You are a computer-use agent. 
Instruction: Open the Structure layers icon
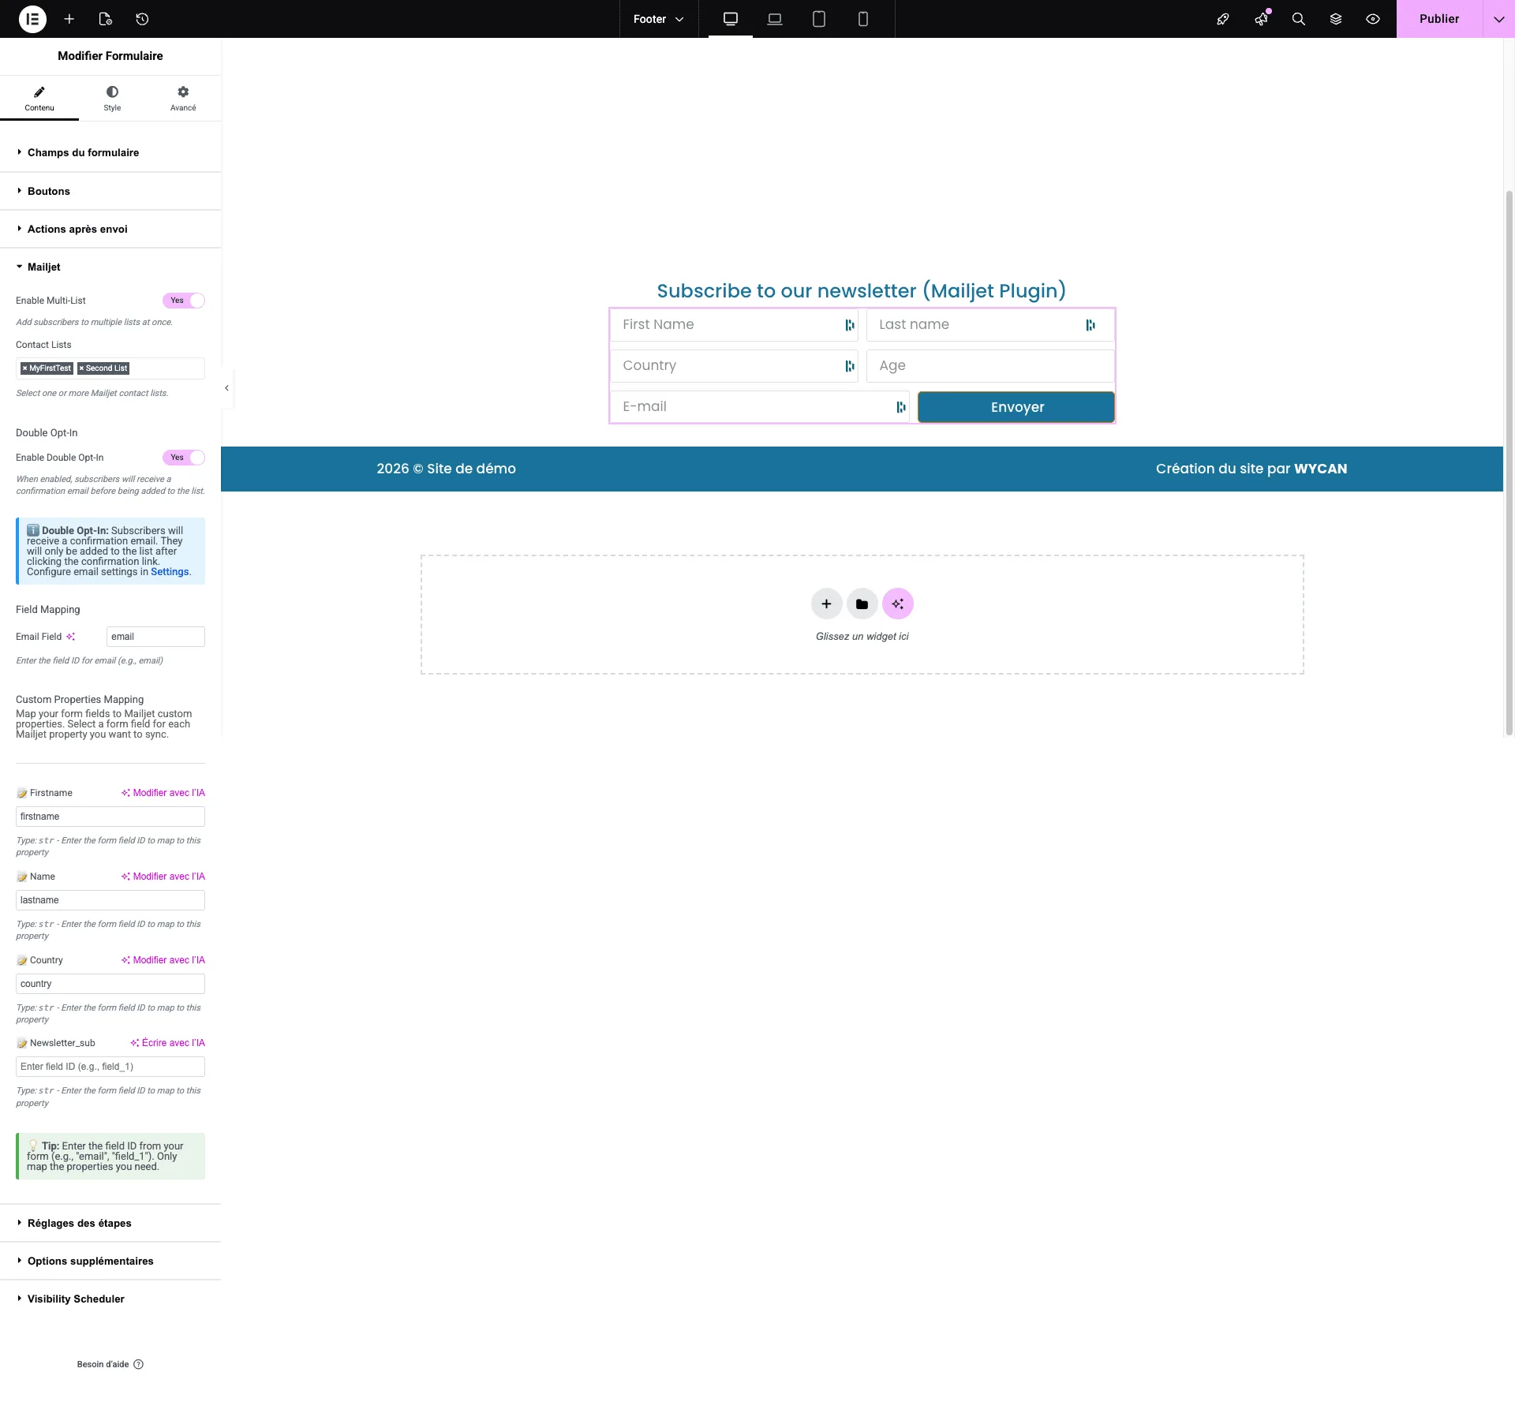[x=1336, y=19]
